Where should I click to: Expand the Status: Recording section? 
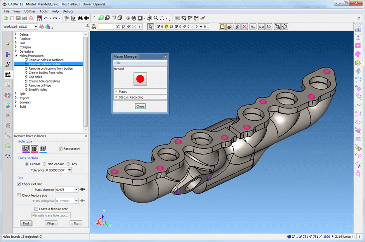click(x=116, y=97)
